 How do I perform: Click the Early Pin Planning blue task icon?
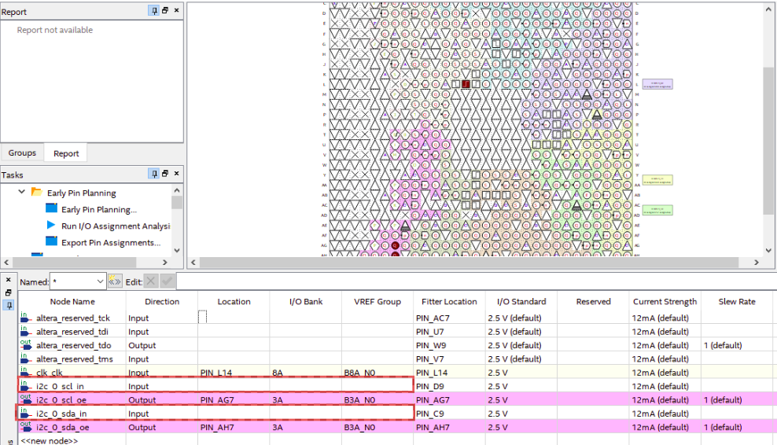pyautogui.click(x=51, y=209)
